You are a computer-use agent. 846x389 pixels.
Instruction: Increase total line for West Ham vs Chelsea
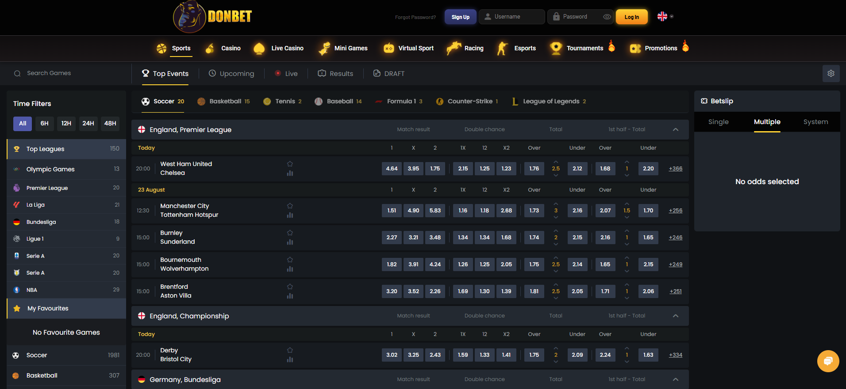tap(556, 162)
